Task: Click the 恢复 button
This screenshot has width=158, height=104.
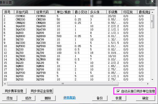Action: pyautogui.click(x=119, y=98)
